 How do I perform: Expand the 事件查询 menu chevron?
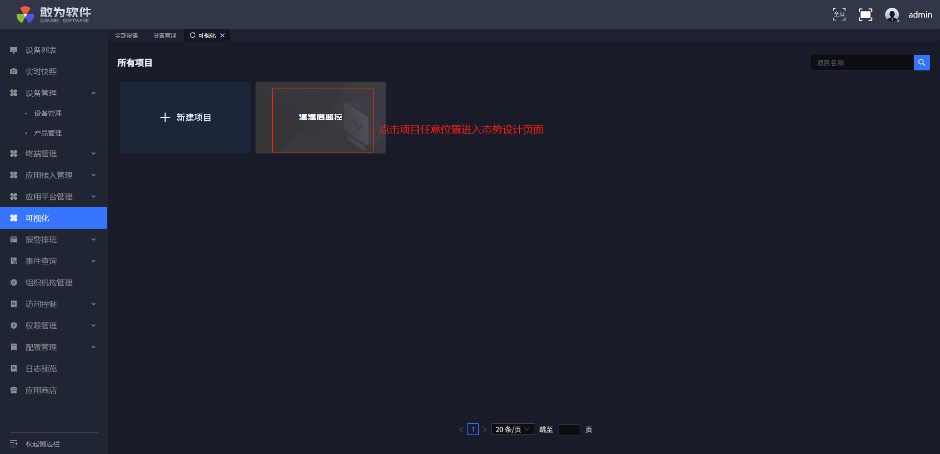pyautogui.click(x=94, y=261)
